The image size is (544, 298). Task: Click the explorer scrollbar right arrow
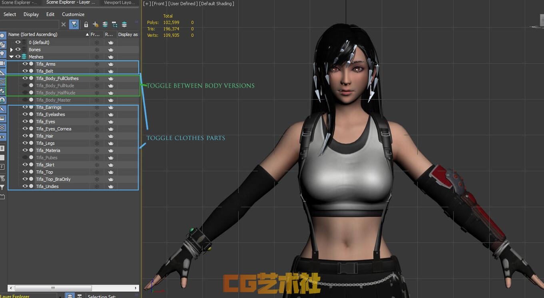[x=136, y=288]
